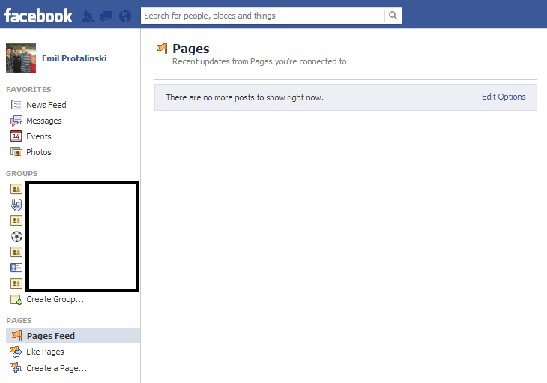Viewport: 547px width, 383px height.
Task: Click Edit Options link
Action: pyautogui.click(x=504, y=97)
